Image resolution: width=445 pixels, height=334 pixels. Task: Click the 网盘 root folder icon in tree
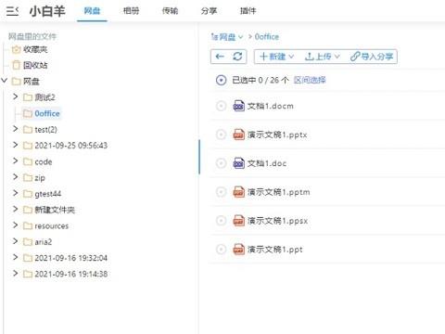point(16,82)
